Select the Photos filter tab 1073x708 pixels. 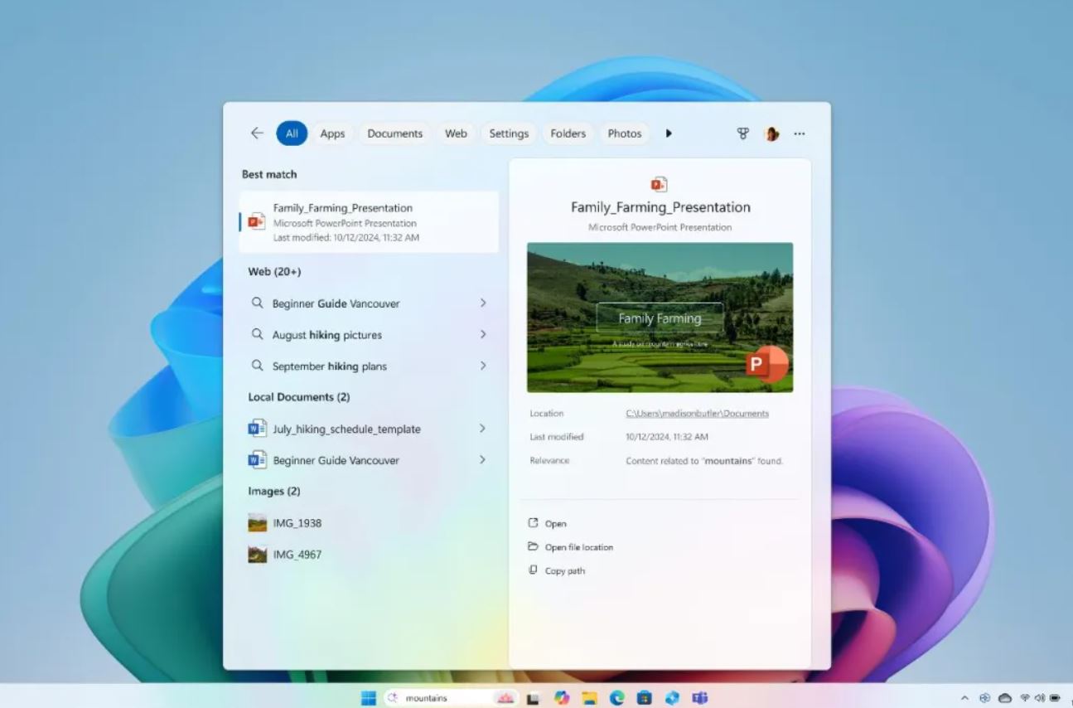tap(624, 133)
